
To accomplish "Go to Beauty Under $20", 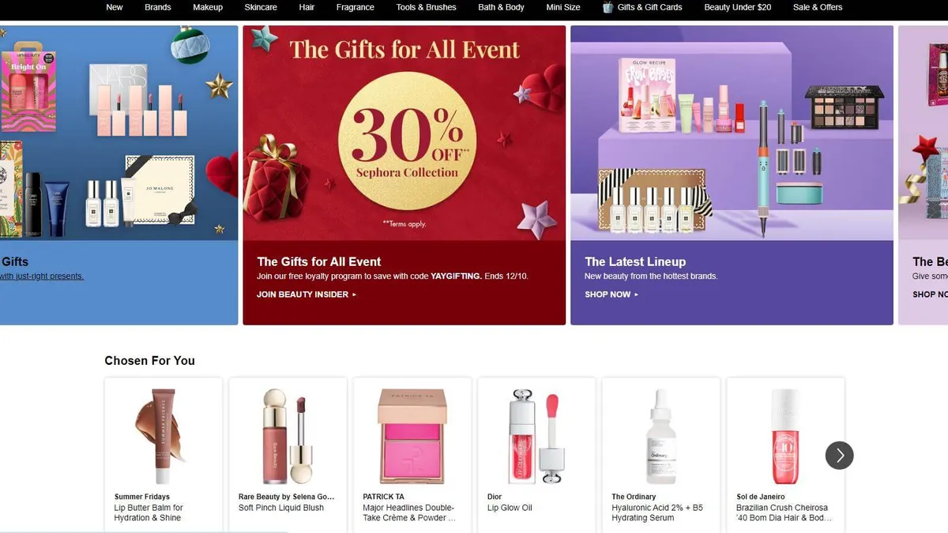I will pyautogui.click(x=737, y=7).
